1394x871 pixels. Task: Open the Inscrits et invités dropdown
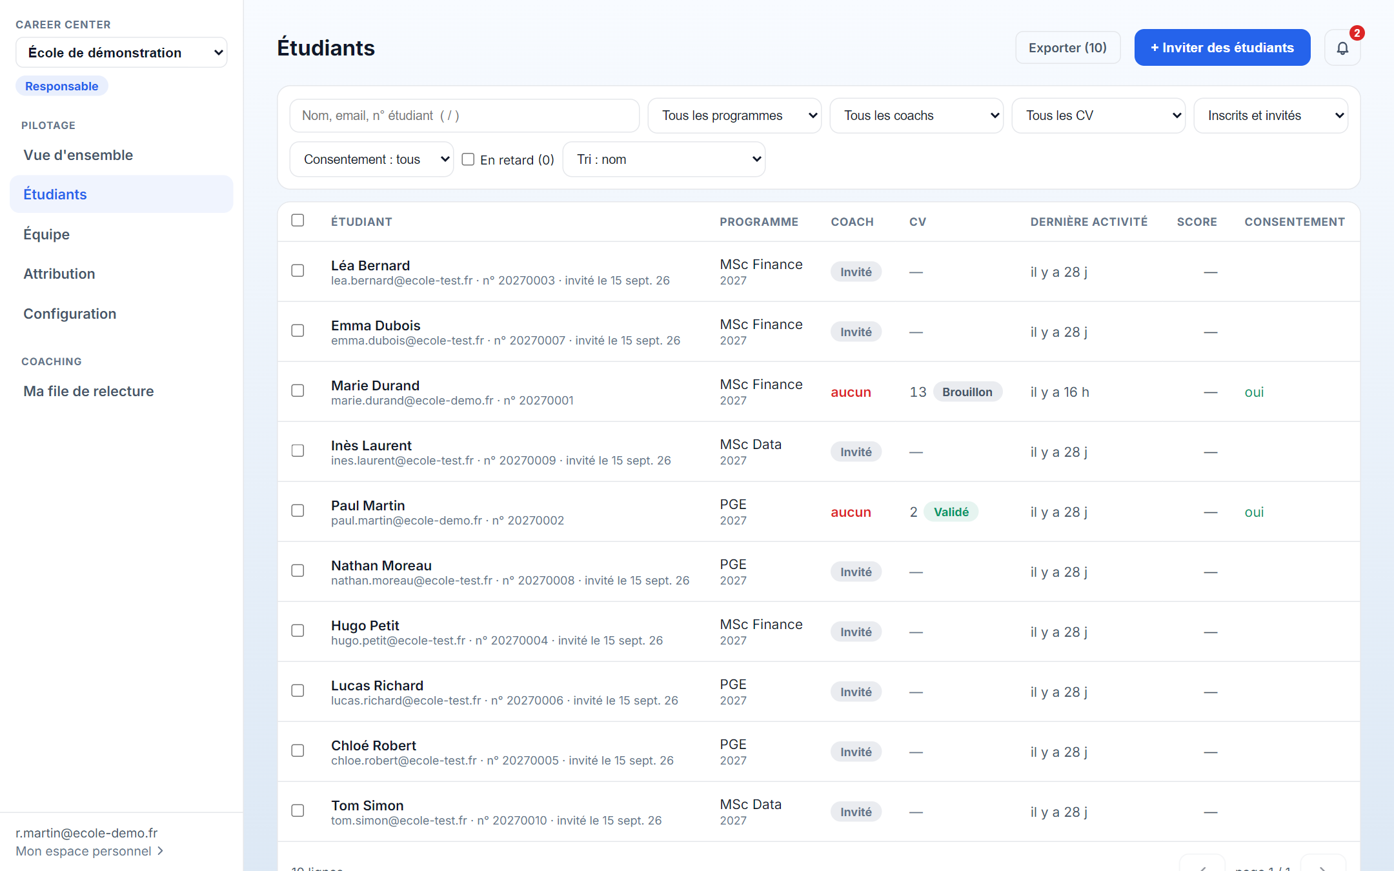(1271, 115)
